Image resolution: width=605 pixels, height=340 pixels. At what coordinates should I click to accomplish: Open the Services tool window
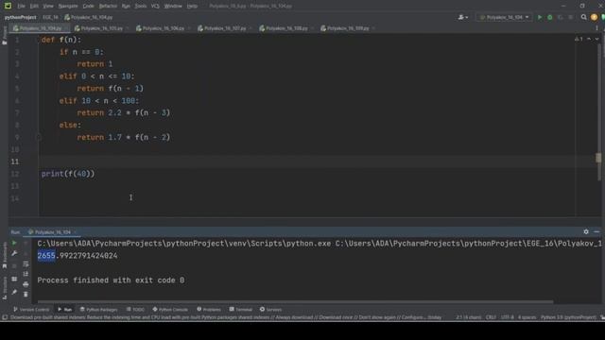point(270,310)
